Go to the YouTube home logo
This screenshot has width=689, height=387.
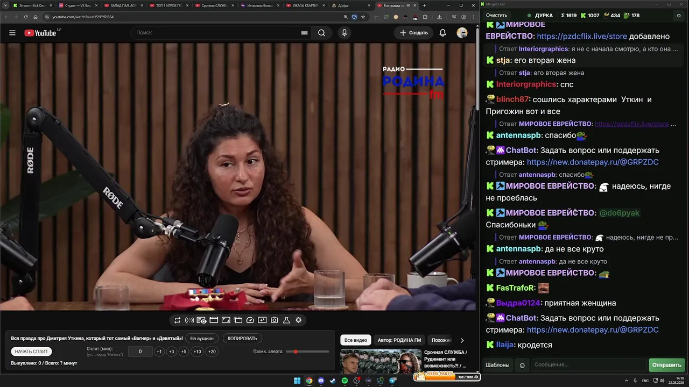point(40,33)
